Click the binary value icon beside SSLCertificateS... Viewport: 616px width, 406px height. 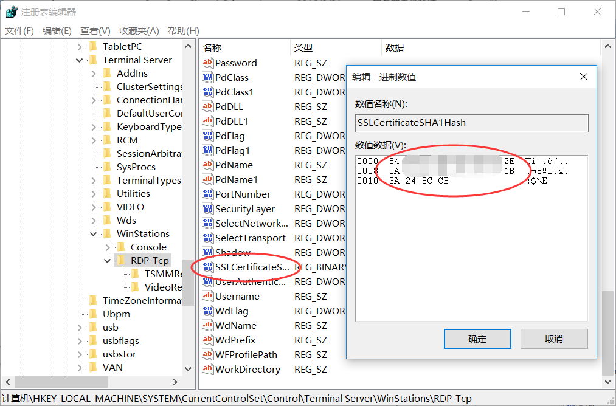207,267
